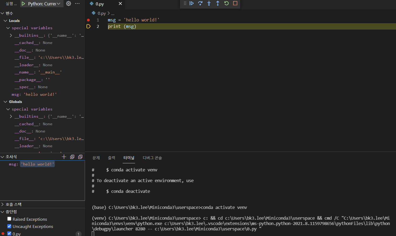
Task: Click the Step Into debug icon
Action: pyautogui.click(x=209, y=3)
